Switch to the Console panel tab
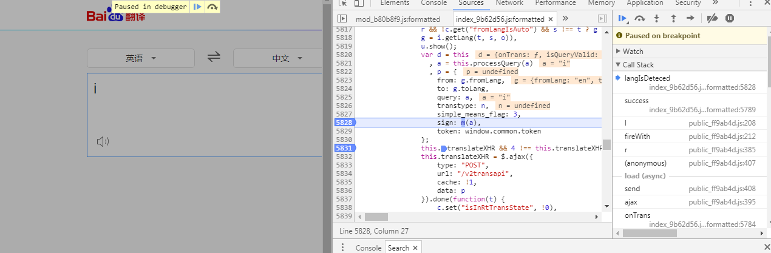 tap(433, 3)
